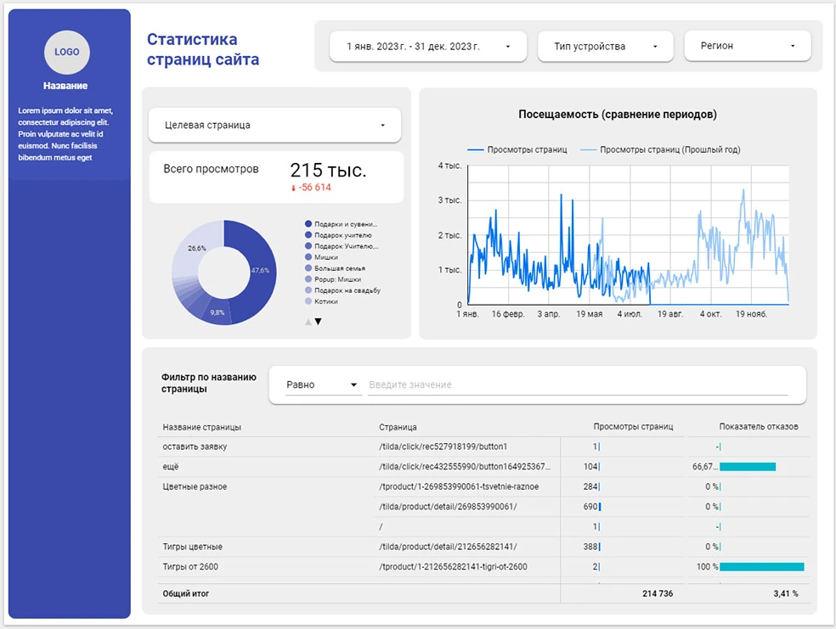
Task: Click the 'Подарки и сувени...' legend dot
Action: [308, 224]
